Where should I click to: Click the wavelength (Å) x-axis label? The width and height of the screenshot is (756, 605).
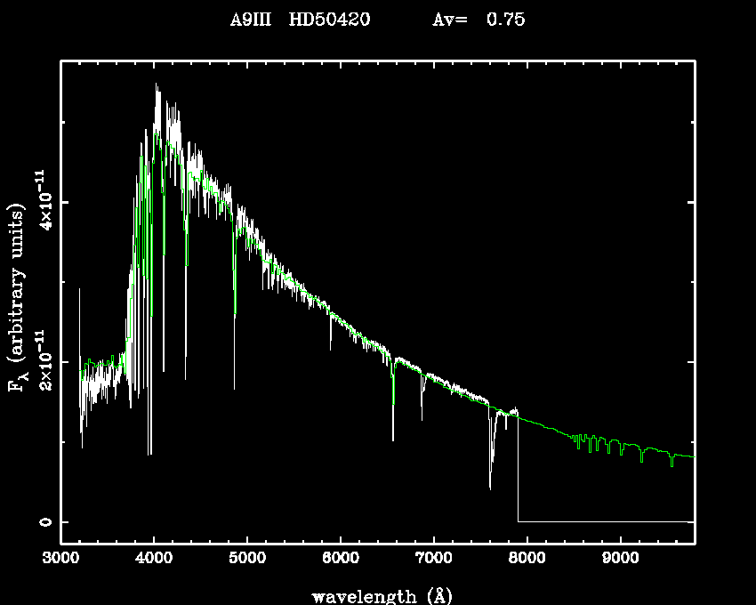pos(375,595)
